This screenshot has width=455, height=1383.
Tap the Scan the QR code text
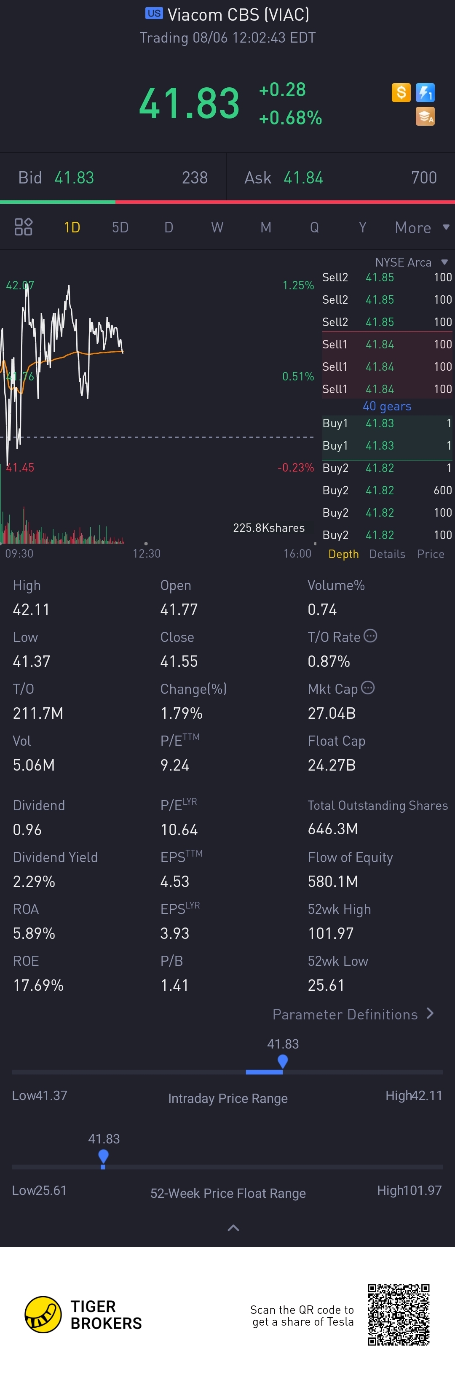point(302,1316)
